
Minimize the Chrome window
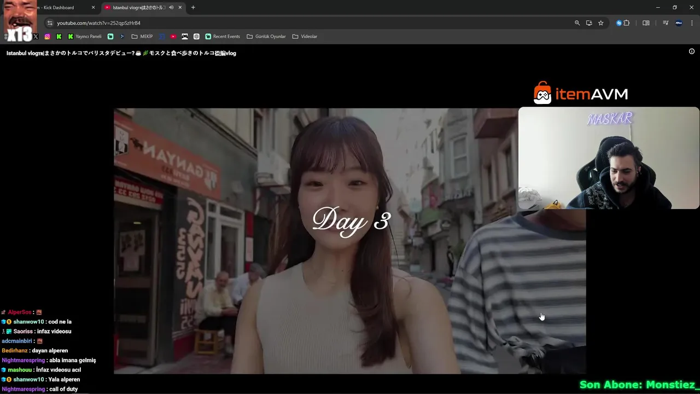click(x=657, y=7)
